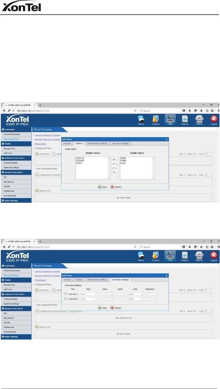Screen dimensions: 220x389
Task: Open Line dropdown for Line Key 1
Action: (135, 294)
